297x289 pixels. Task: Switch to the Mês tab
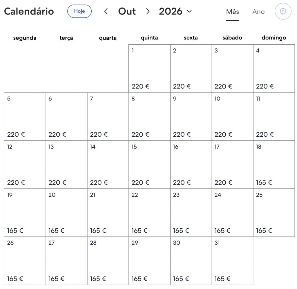coord(232,12)
